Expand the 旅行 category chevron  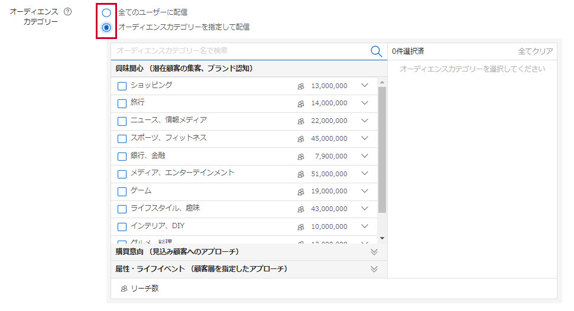pos(364,103)
